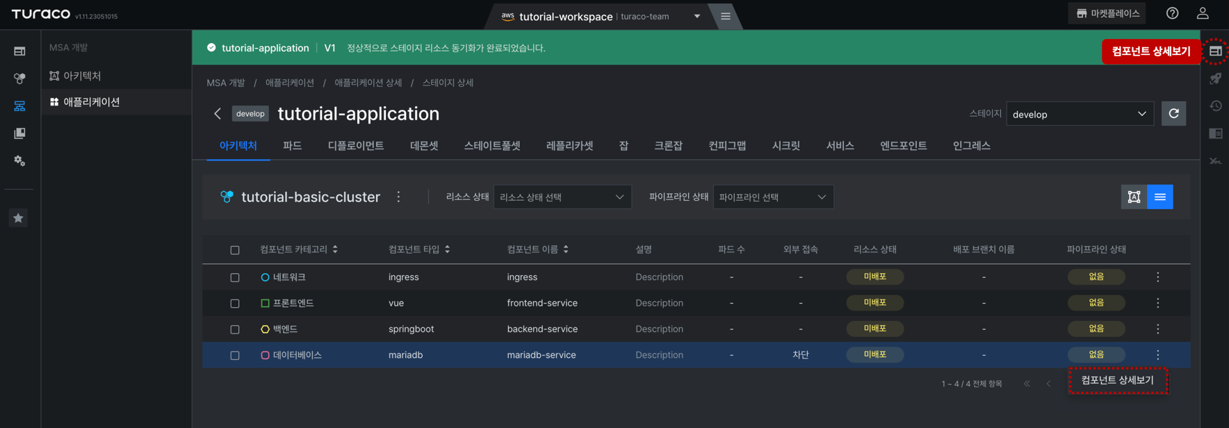This screenshot has width=1229, height=428.
Task: Open the 파이프라인 선택 dropdown
Action: point(773,197)
